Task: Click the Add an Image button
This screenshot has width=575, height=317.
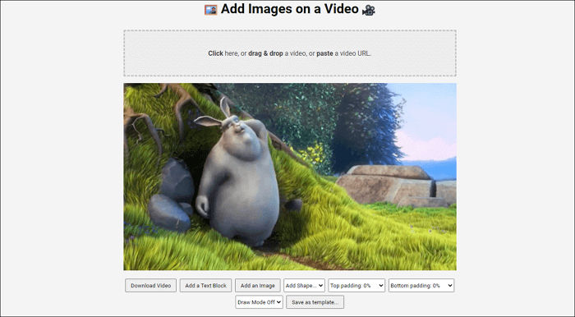Action: pos(258,286)
